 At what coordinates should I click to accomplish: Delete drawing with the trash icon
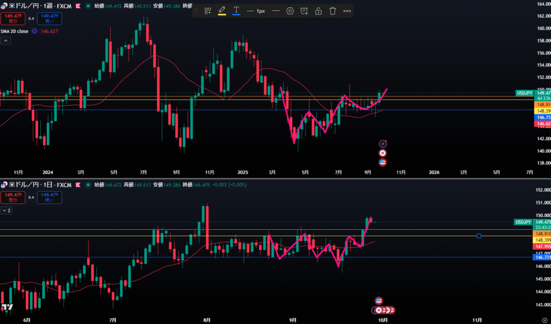tap(333, 11)
